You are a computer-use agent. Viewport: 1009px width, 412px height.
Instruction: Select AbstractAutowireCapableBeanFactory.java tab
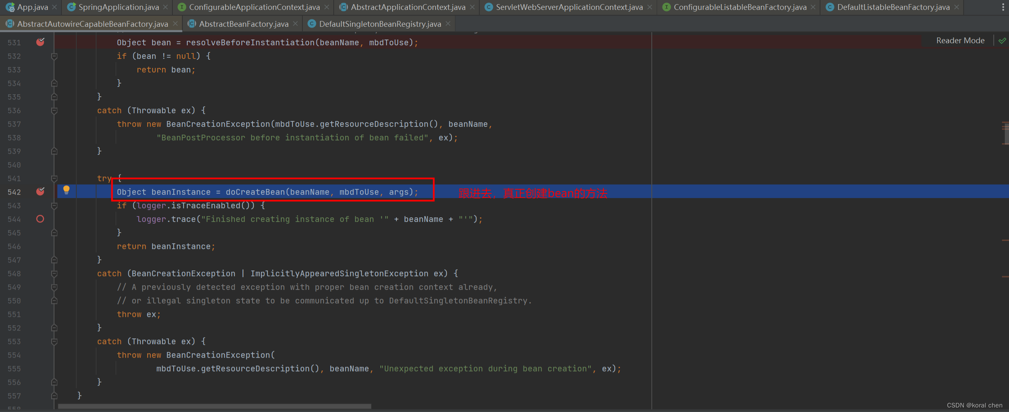92,24
